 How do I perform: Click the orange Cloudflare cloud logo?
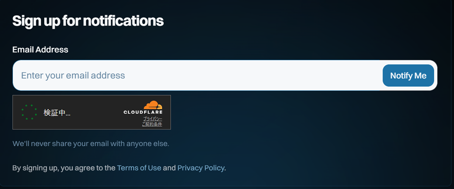(x=153, y=105)
